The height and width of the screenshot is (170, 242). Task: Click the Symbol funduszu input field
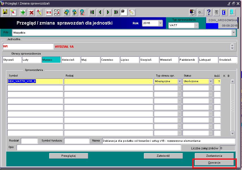tap(77, 141)
